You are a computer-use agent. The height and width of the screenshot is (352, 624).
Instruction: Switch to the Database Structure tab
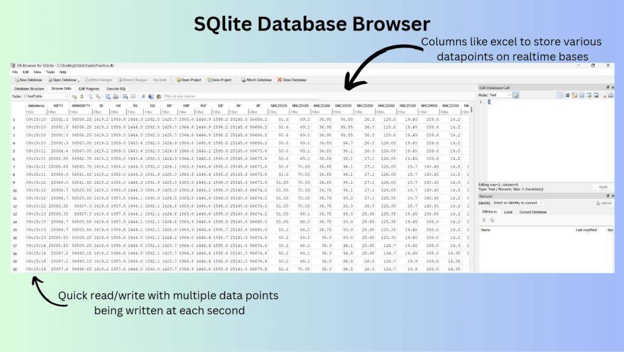point(29,88)
